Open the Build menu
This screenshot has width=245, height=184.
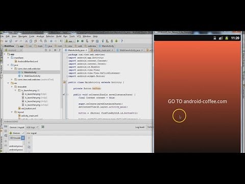click(59, 36)
